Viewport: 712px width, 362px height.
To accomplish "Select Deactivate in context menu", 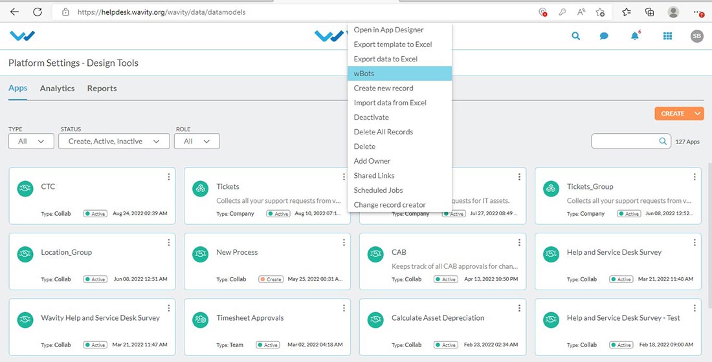I will 372,117.
